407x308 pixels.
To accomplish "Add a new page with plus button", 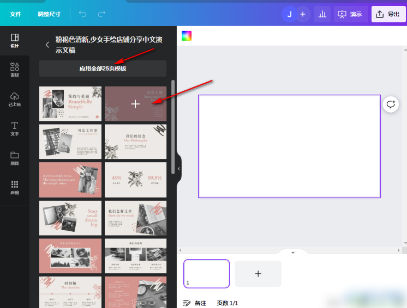I will pos(258,274).
